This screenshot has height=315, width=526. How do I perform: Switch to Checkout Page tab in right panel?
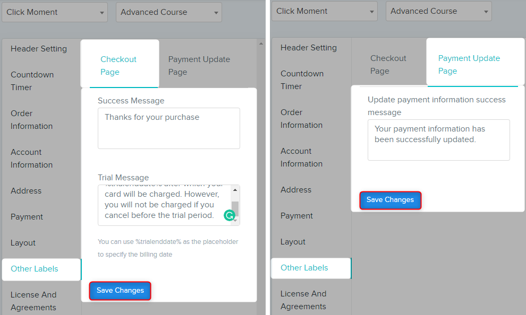click(388, 65)
